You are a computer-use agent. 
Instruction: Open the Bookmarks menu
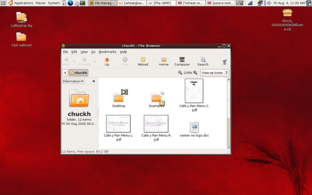[107, 52]
